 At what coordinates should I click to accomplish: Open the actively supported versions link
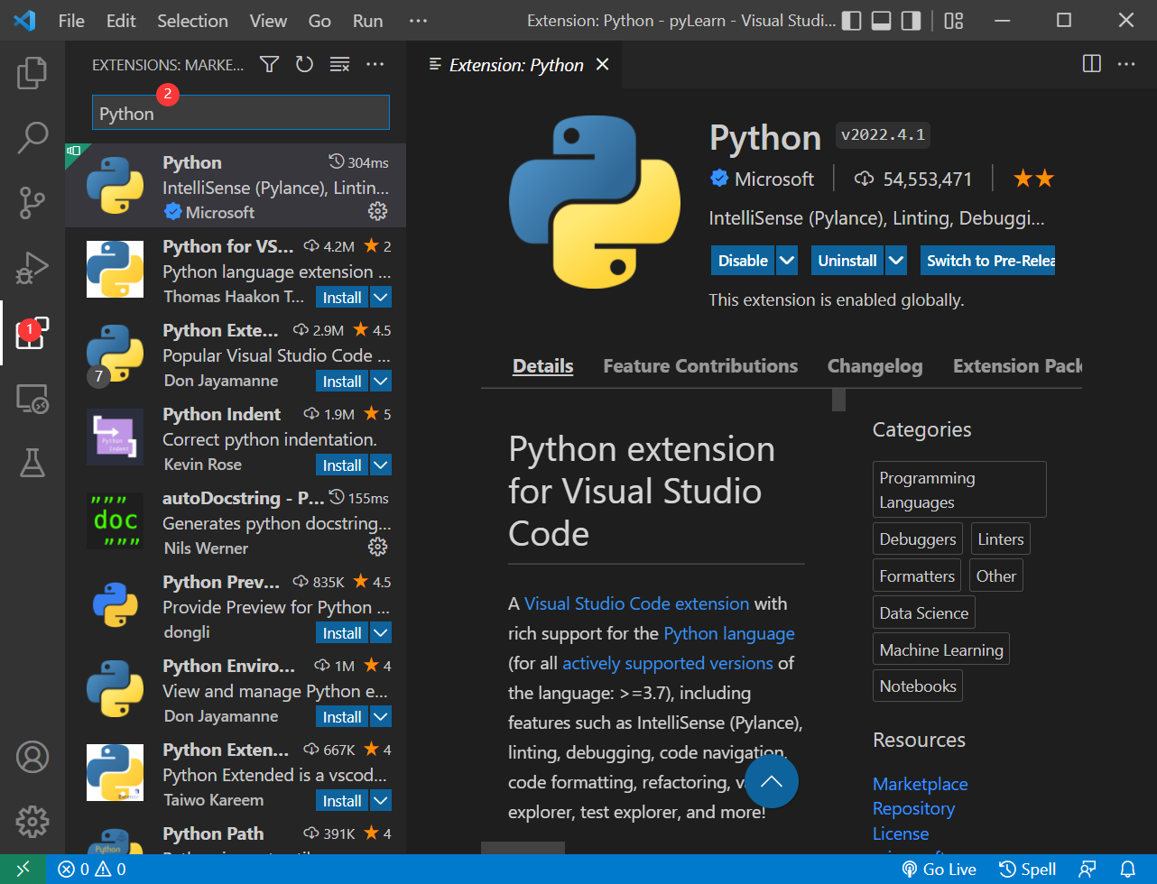coord(668,663)
